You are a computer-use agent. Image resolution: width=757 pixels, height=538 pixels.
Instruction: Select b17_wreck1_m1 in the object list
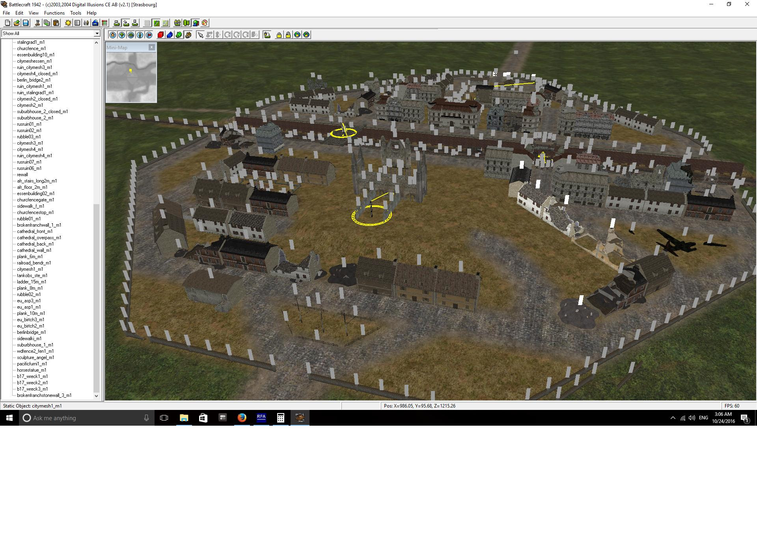32,376
